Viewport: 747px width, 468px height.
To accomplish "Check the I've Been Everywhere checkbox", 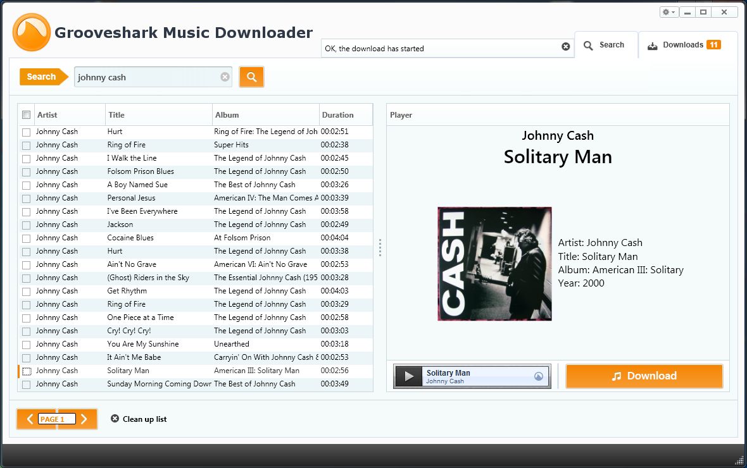I will click(x=26, y=212).
